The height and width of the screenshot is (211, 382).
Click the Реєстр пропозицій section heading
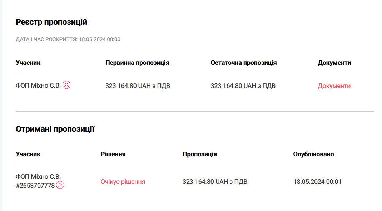click(51, 22)
